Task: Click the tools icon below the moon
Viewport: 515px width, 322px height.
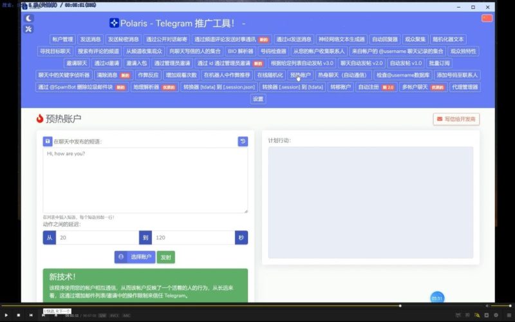Action: click(28, 29)
